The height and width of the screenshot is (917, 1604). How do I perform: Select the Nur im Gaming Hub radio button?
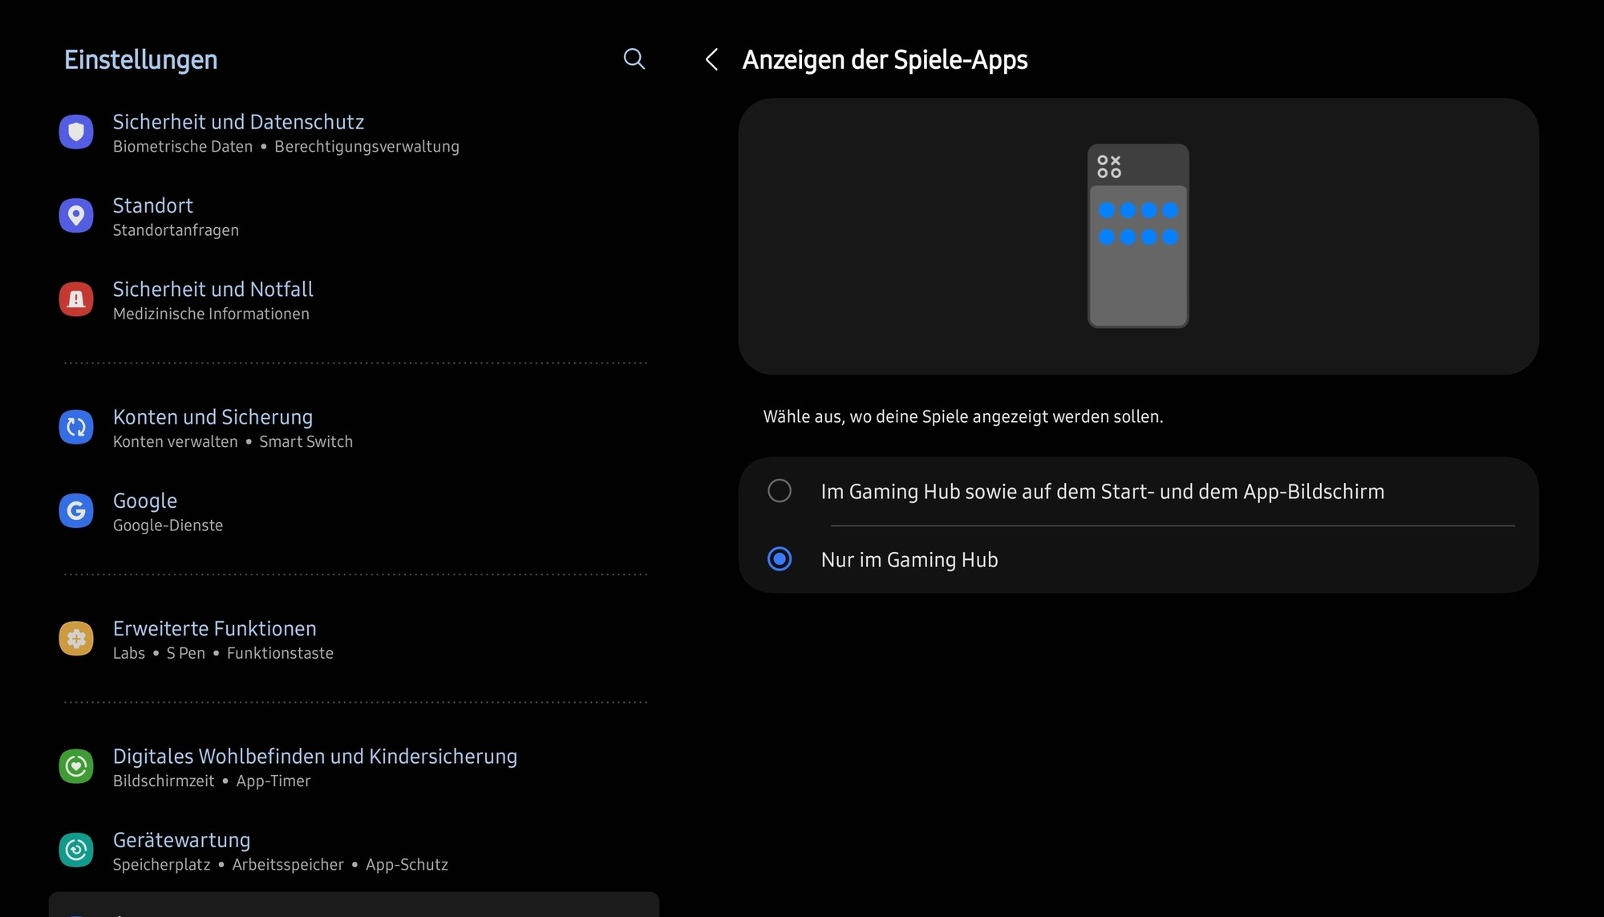(x=780, y=559)
